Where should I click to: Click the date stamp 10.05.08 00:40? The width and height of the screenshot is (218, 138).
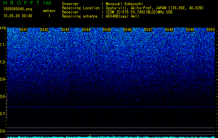pyautogui.click(x=18, y=16)
